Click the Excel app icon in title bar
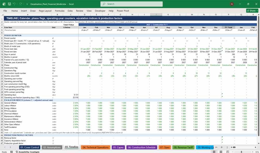Image resolution: width=260 pixels, height=153 pixels. (x=4, y=4)
